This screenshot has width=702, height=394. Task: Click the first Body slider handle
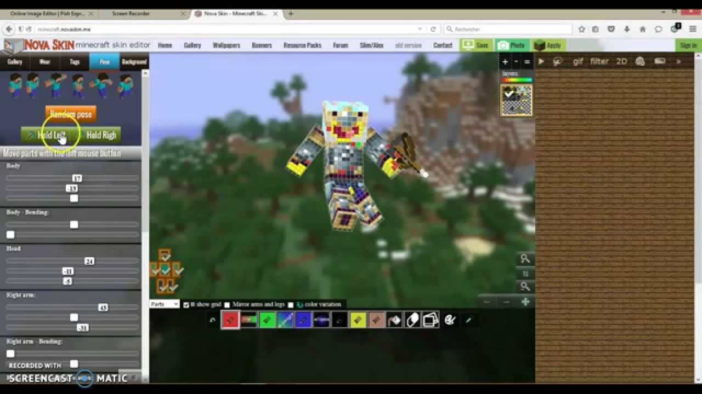click(77, 178)
